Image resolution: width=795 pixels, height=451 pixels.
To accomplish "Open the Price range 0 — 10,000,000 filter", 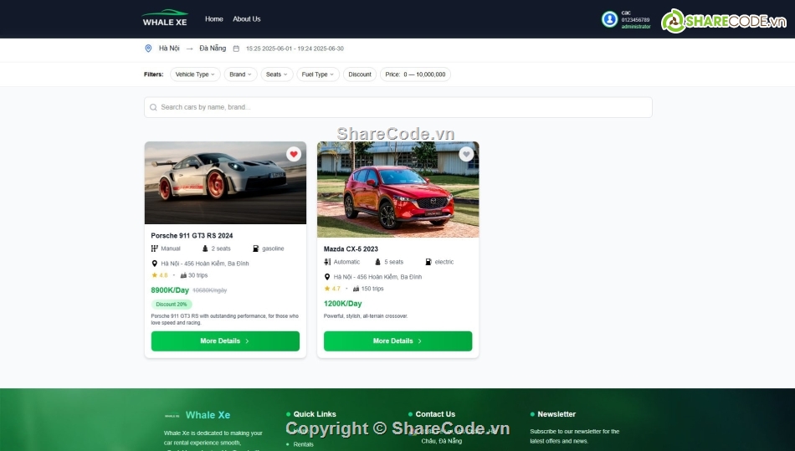I will 415,74.
